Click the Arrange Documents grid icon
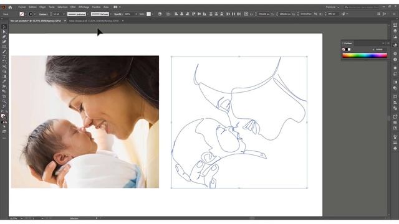The image size is (399, 224). 115,7
